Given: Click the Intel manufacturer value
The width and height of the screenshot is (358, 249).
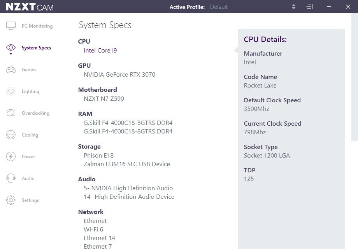Looking at the screenshot, I should pos(250,62).
